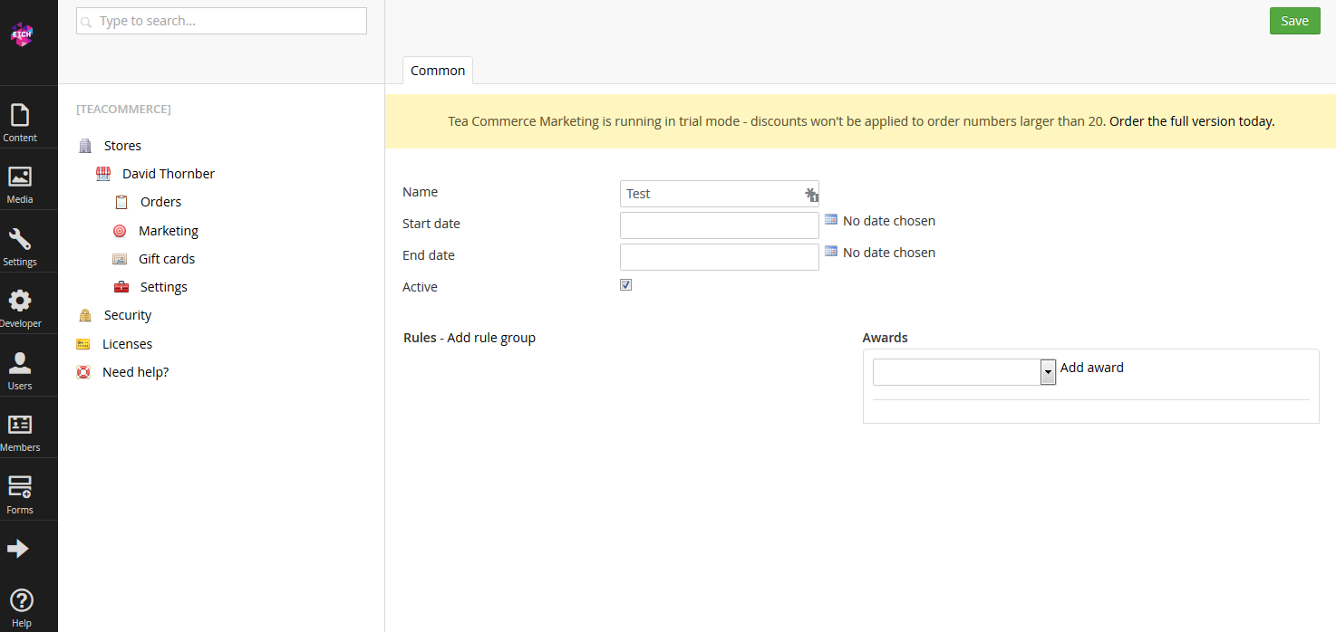Click the Stores building icon

pyautogui.click(x=85, y=146)
